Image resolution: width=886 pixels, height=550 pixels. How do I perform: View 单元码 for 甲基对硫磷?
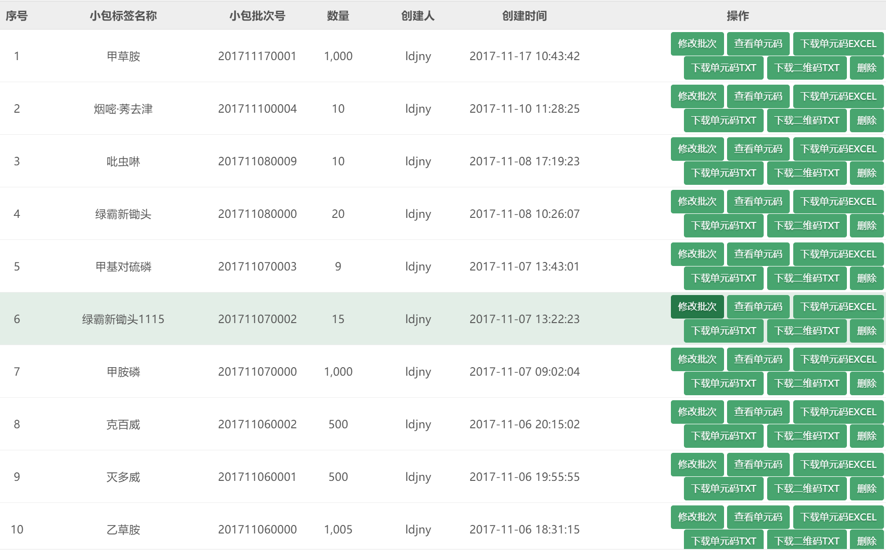(758, 254)
